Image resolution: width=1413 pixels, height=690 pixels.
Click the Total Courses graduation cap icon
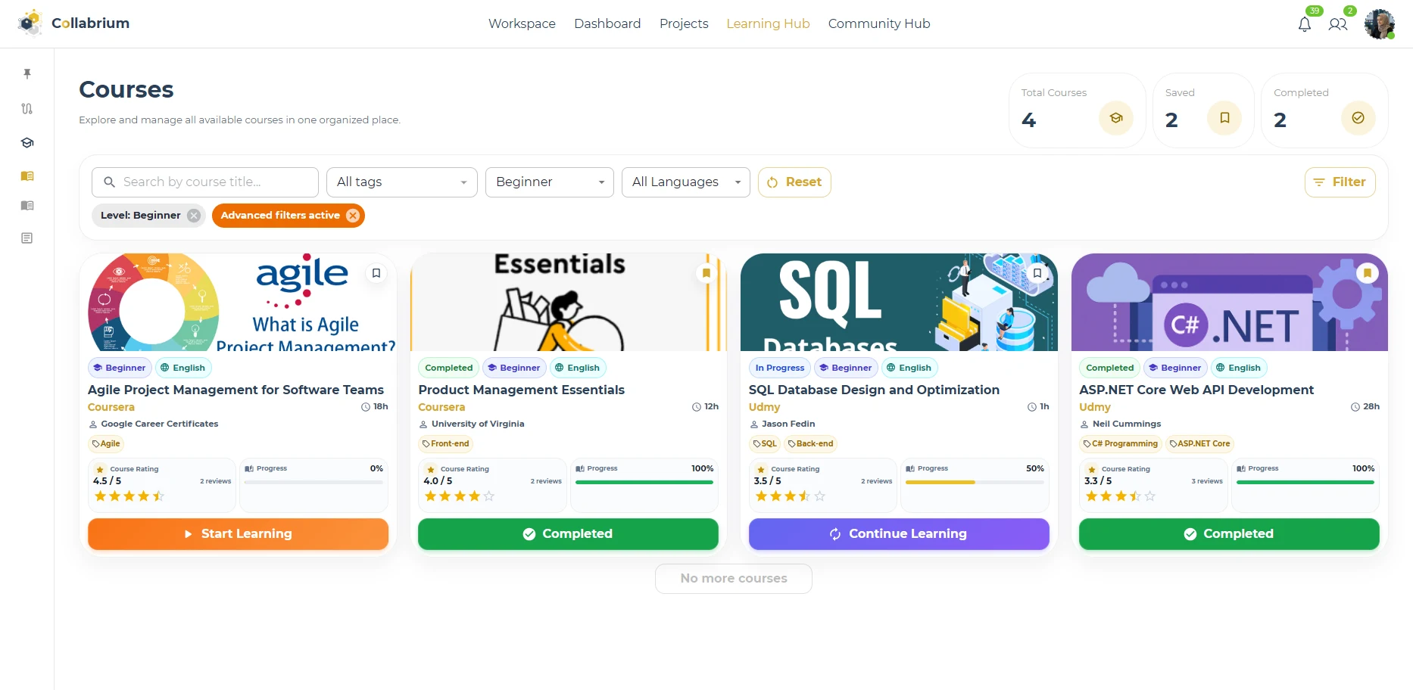point(1116,118)
